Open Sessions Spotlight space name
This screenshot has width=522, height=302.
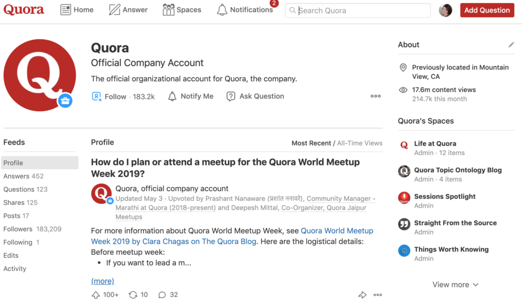[445, 196]
